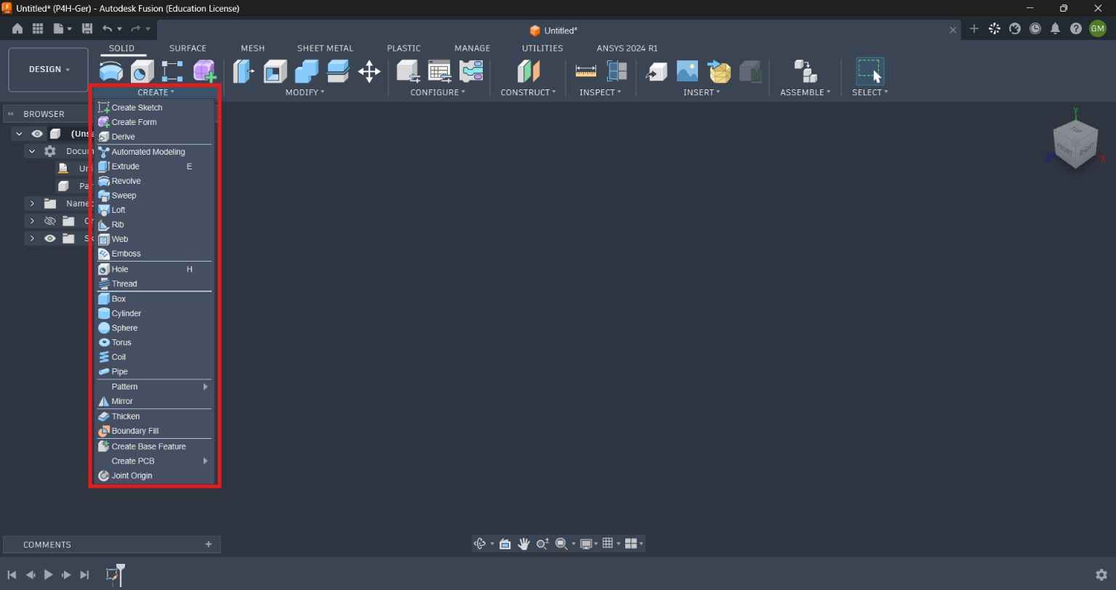Collapse the Document Settings node
1116x590 pixels.
(32, 151)
